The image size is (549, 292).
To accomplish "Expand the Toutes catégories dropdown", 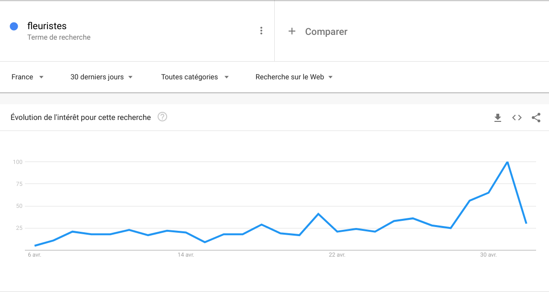I will 195,77.
